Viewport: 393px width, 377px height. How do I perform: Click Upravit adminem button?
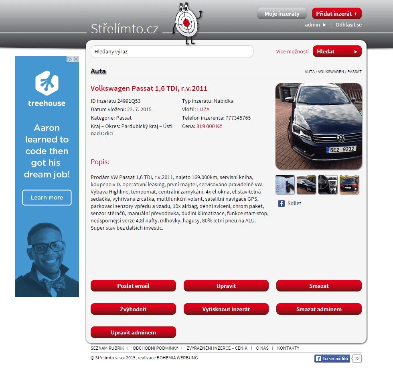[x=133, y=332]
